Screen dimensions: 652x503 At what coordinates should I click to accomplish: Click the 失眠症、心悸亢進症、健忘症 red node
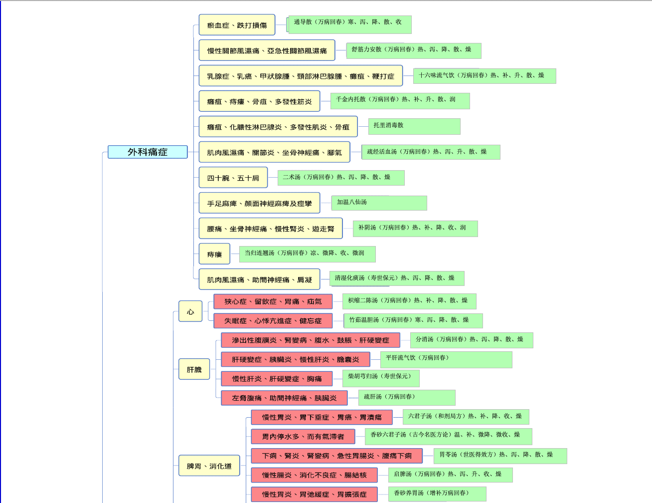point(273,321)
